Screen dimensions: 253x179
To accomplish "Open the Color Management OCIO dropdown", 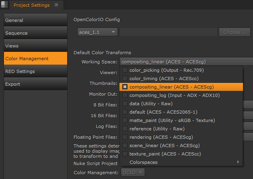I will [133, 173].
